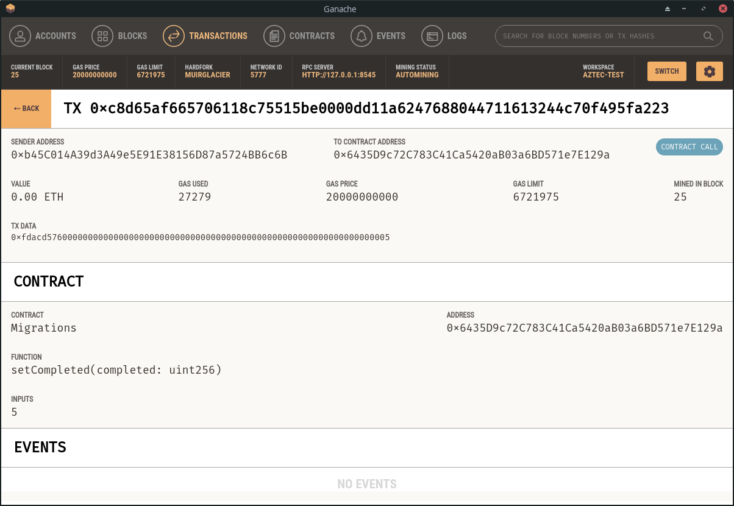
Task: Click the header gas price 20000000000
Action: point(94,75)
